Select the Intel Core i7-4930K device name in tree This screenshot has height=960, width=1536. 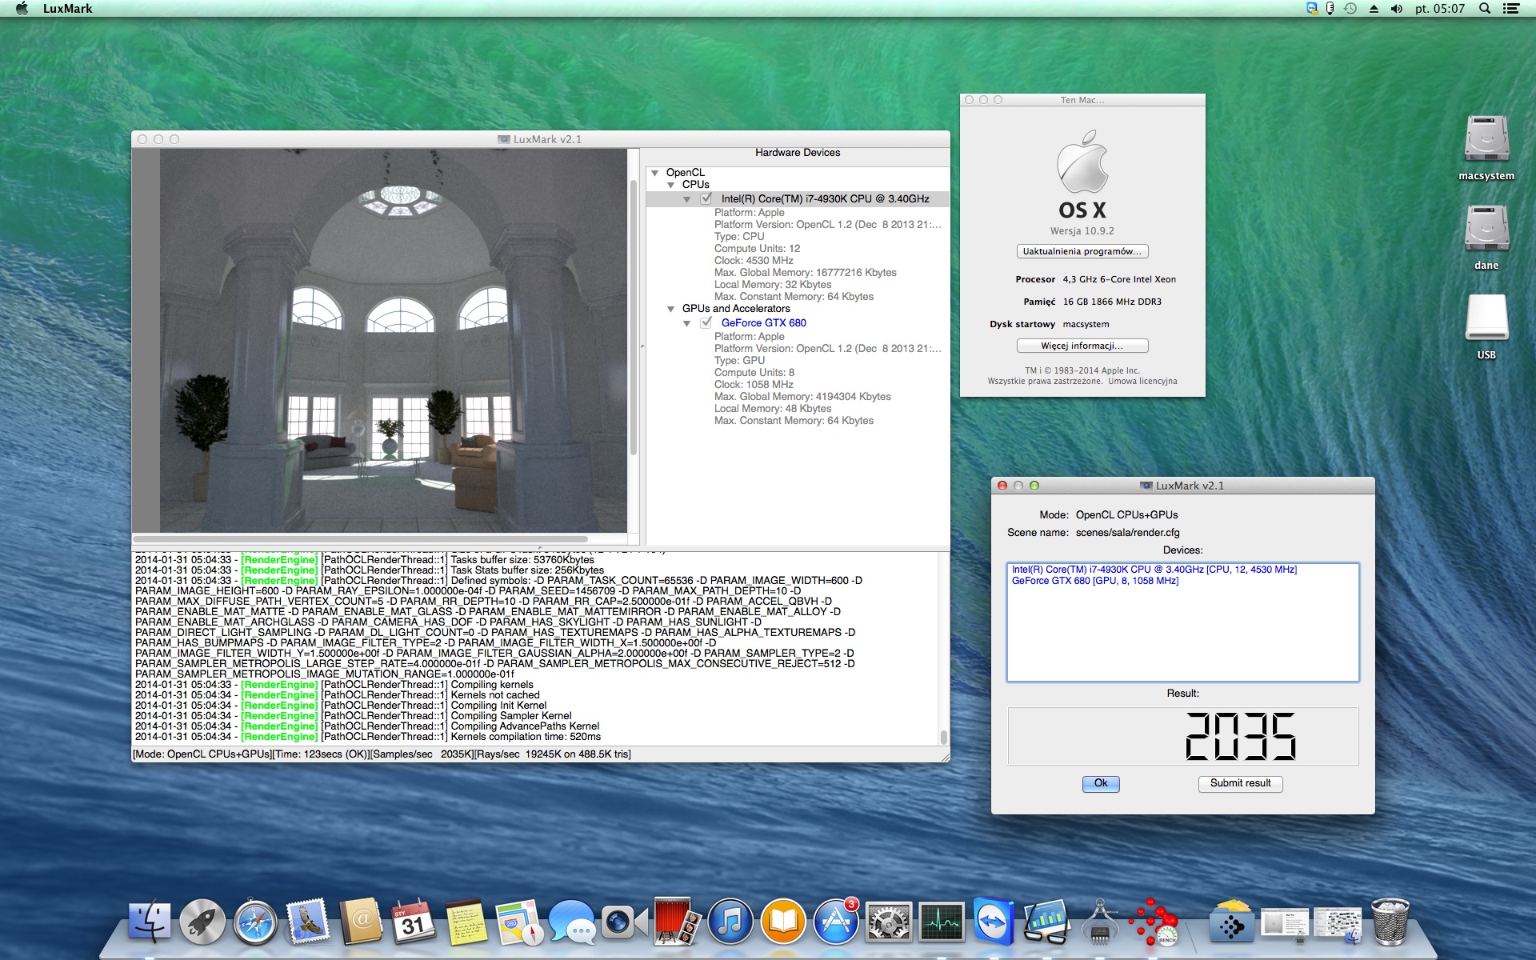point(825,198)
